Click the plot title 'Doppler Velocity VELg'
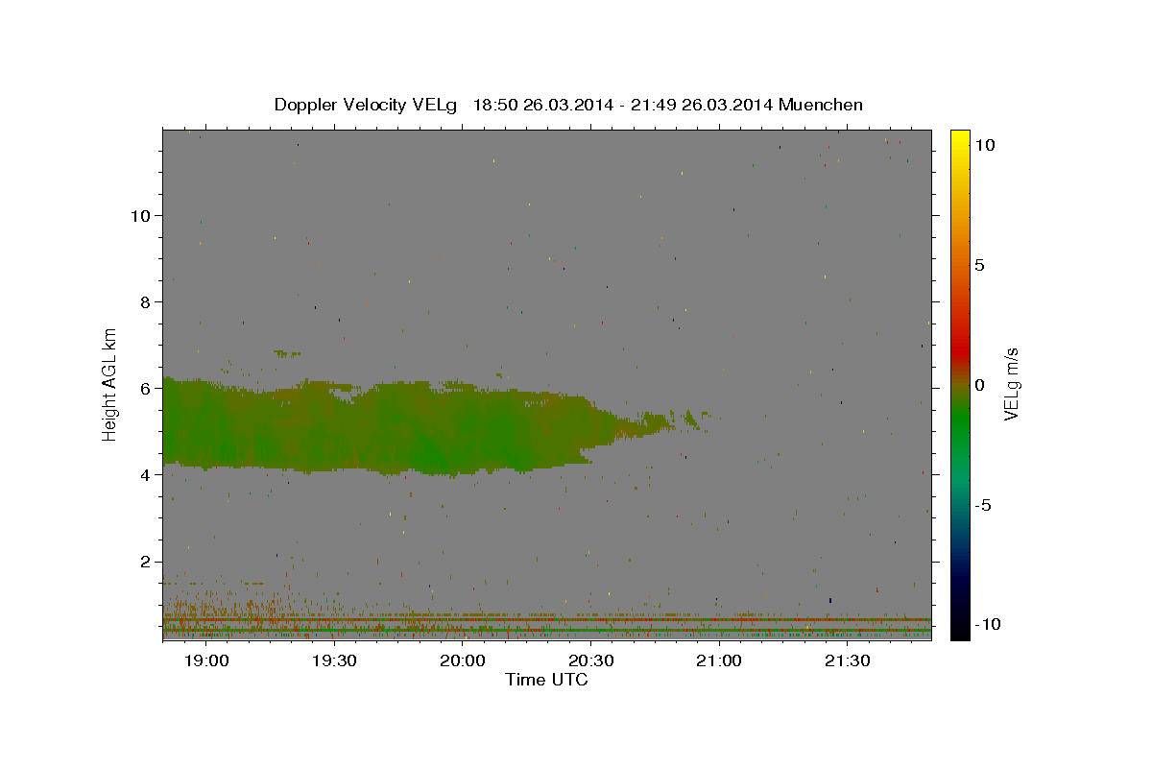 pos(368,105)
